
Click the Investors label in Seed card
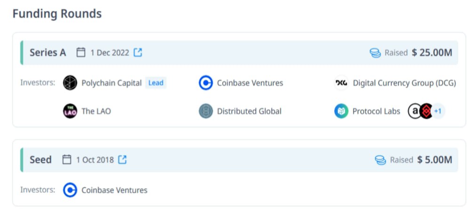(x=38, y=190)
